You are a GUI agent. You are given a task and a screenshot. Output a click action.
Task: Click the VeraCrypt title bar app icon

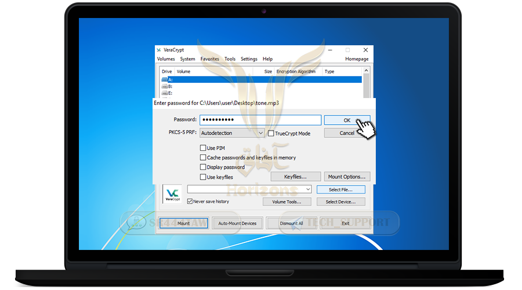pyautogui.click(x=159, y=50)
